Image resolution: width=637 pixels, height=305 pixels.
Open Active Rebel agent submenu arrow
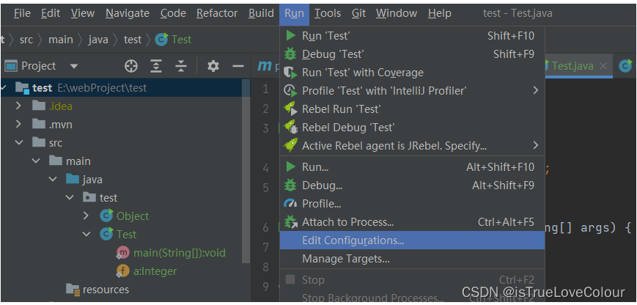tap(536, 145)
